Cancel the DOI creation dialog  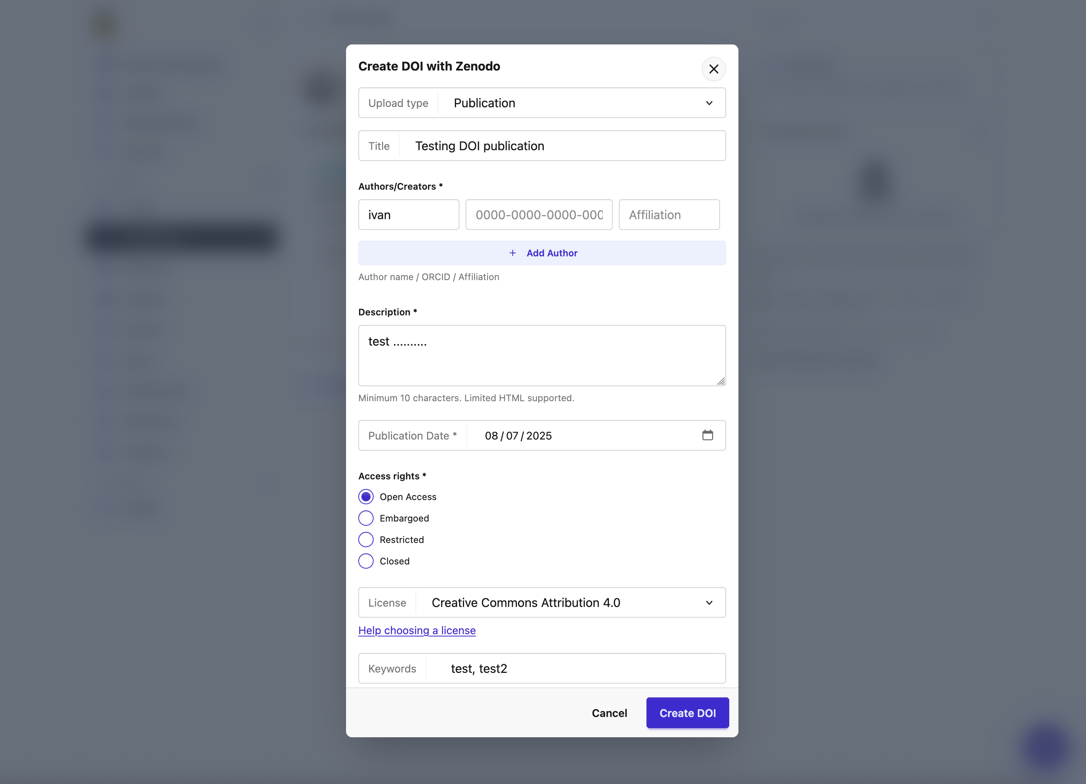pos(609,713)
